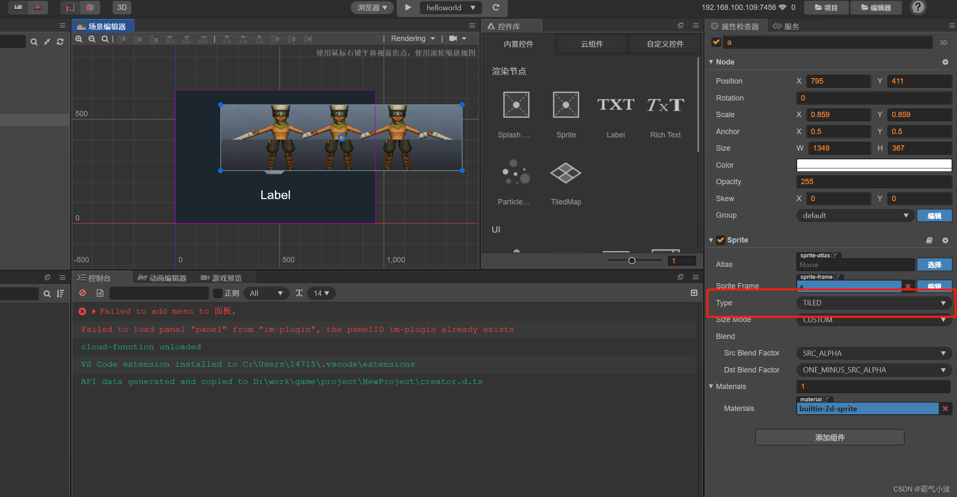
Task: Open helloworld scene dropdown
Action: (451, 7)
